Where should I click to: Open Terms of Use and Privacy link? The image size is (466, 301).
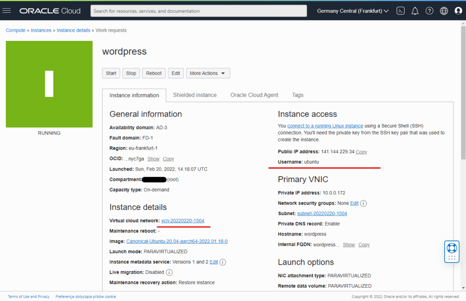tap(29, 296)
